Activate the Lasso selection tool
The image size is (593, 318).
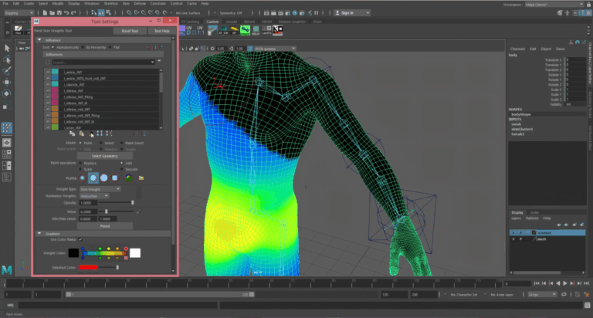(x=6, y=59)
